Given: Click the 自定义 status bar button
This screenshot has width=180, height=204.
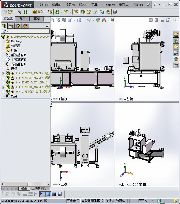Looking at the screenshot, I should pos(143,201).
